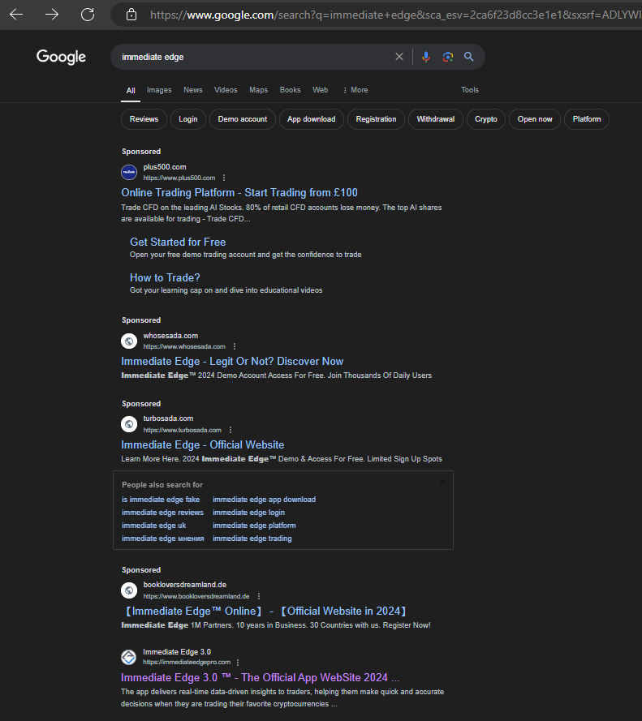This screenshot has height=721, width=642.
Task: Open Online Trading Platform plus500 ad link
Action: click(239, 193)
